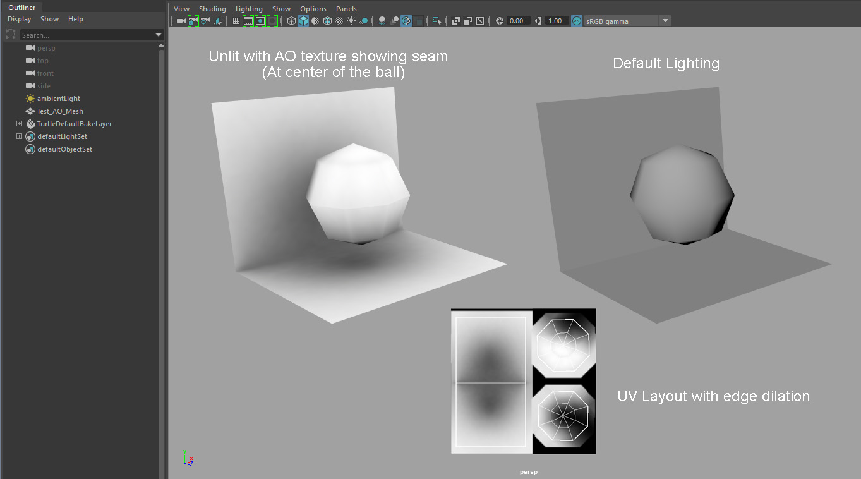Click the ambientLight sun icon

click(x=30, y=99)
